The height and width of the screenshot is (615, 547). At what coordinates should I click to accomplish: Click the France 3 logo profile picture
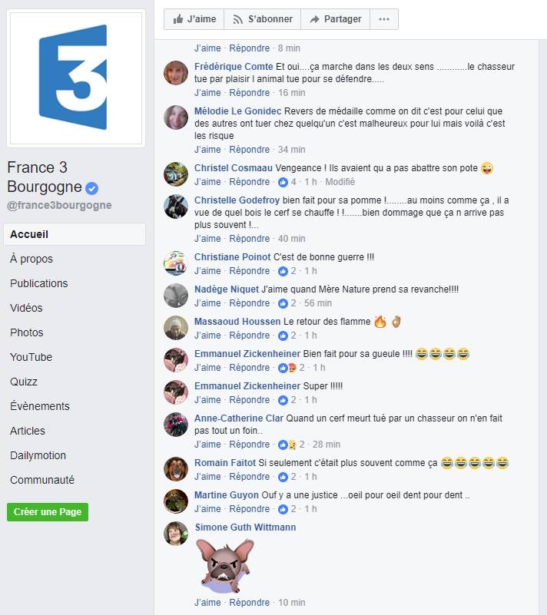[x=76, y=78]
